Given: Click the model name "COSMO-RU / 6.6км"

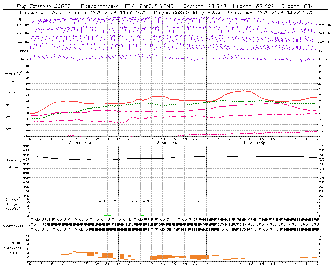Looking at the screenshot, I should pyautogui.click(x=197, y=13).
